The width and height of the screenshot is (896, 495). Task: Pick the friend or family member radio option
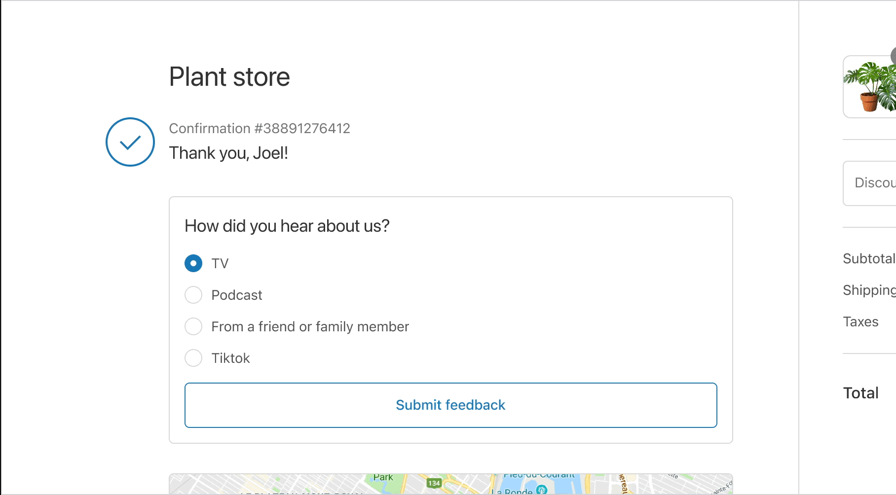pos(193,326)
